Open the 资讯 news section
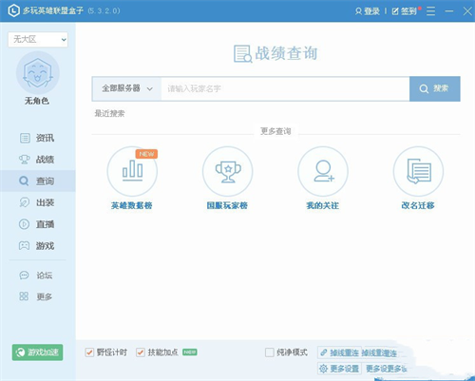 (x=37, y=138)
